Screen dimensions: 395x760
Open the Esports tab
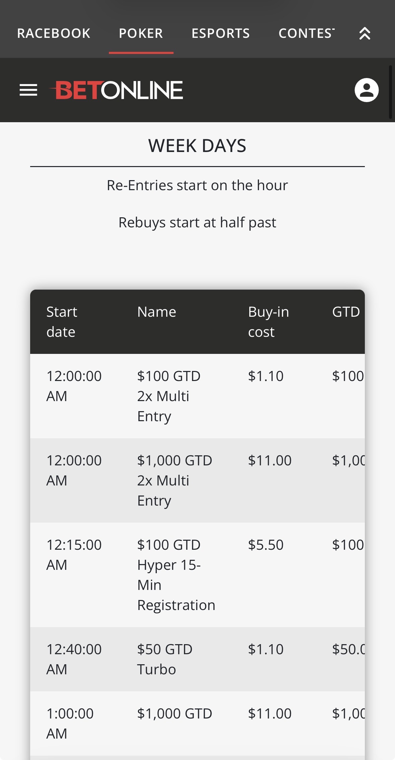[220, 33]
